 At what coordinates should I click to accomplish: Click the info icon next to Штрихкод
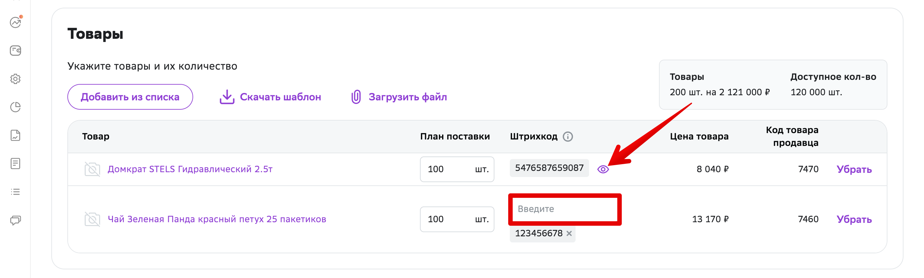[x=568, y=136]
